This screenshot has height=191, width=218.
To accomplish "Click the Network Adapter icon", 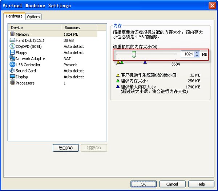I will pos(12,58).
